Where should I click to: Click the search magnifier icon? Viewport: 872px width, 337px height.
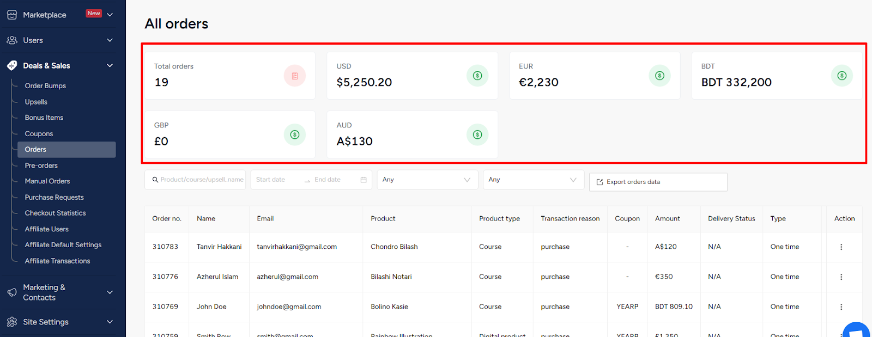(x=155, y=180)
